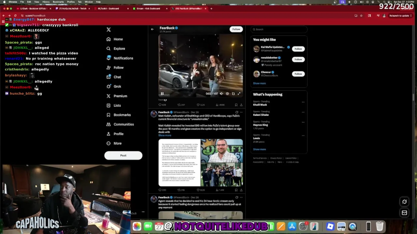The width and height of the screenshot is (417, 234).
Task: Share the Matt Kalish post
Action: (241, 190)
